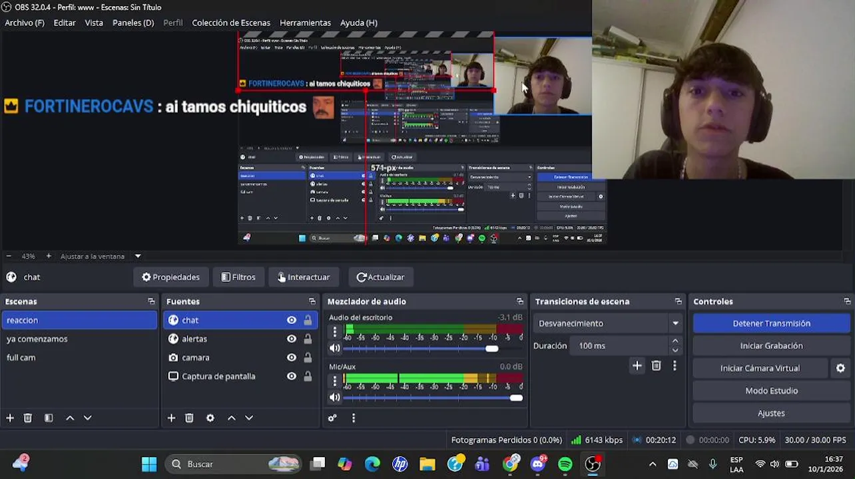This screenshot has width=855, height=479.
Task: Open Herramientas menu
Action: tap(305, 23)
